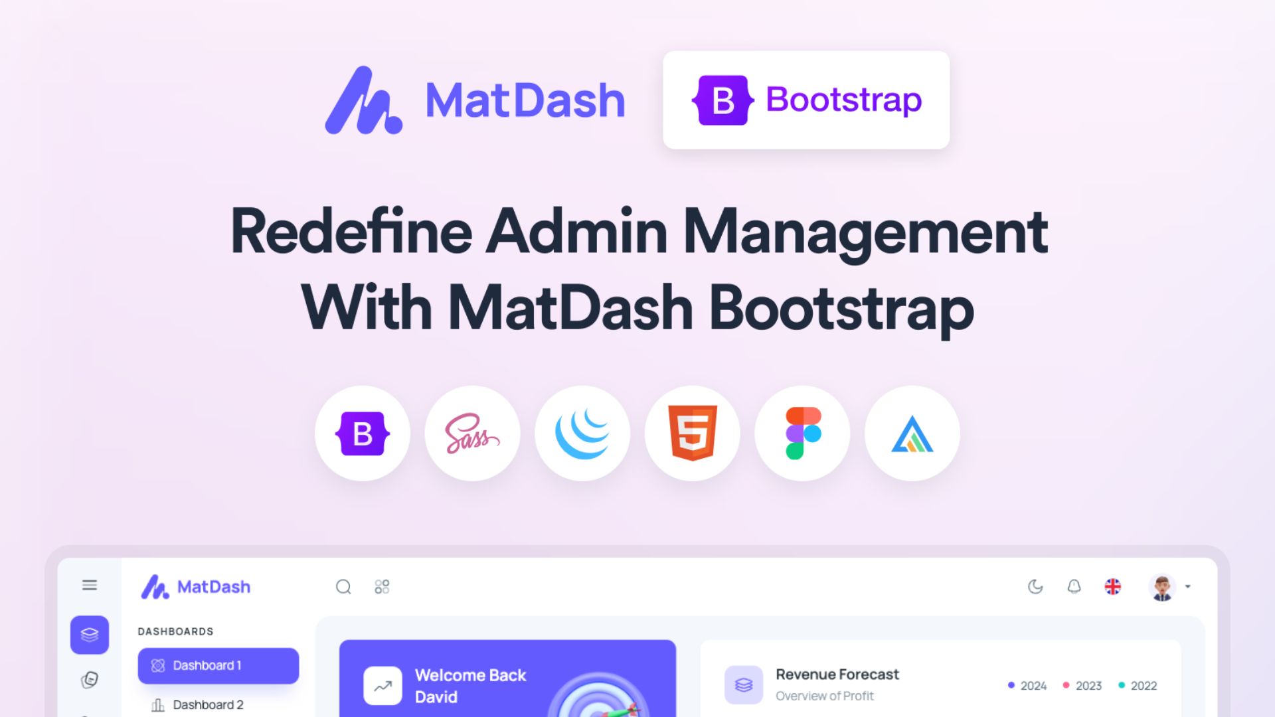Expand the user profile dropdown arrow
1275x717 pixels.
tap(1188, 587)
